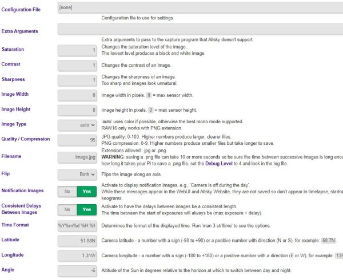Set Consistent Delays Between Images to No
This screenshot has height=280, width=343.
tap(67, 209)
